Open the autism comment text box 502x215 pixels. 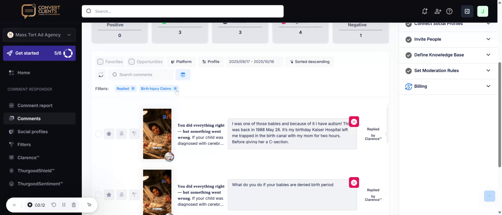coord(292,134)
